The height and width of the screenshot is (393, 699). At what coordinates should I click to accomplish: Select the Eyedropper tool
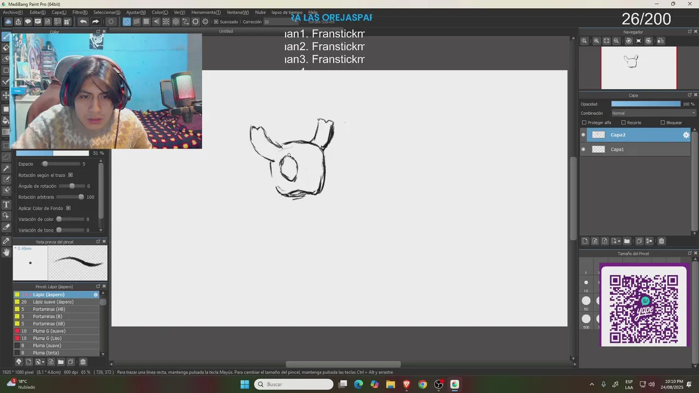pos(7,240)
